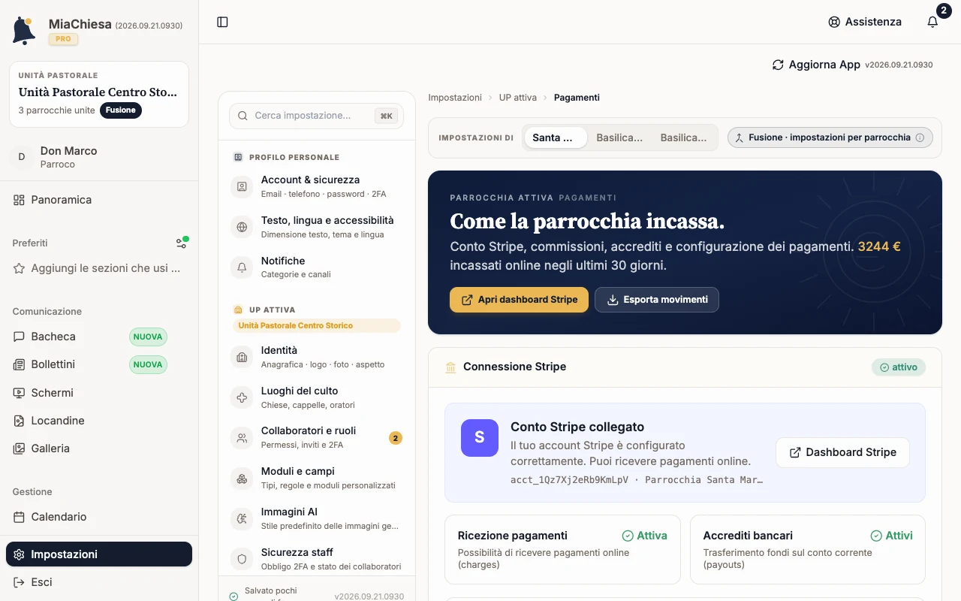Focus the Cerca impostazione search field
Viewport: 961px width, 601px height.
coord(316,116)
